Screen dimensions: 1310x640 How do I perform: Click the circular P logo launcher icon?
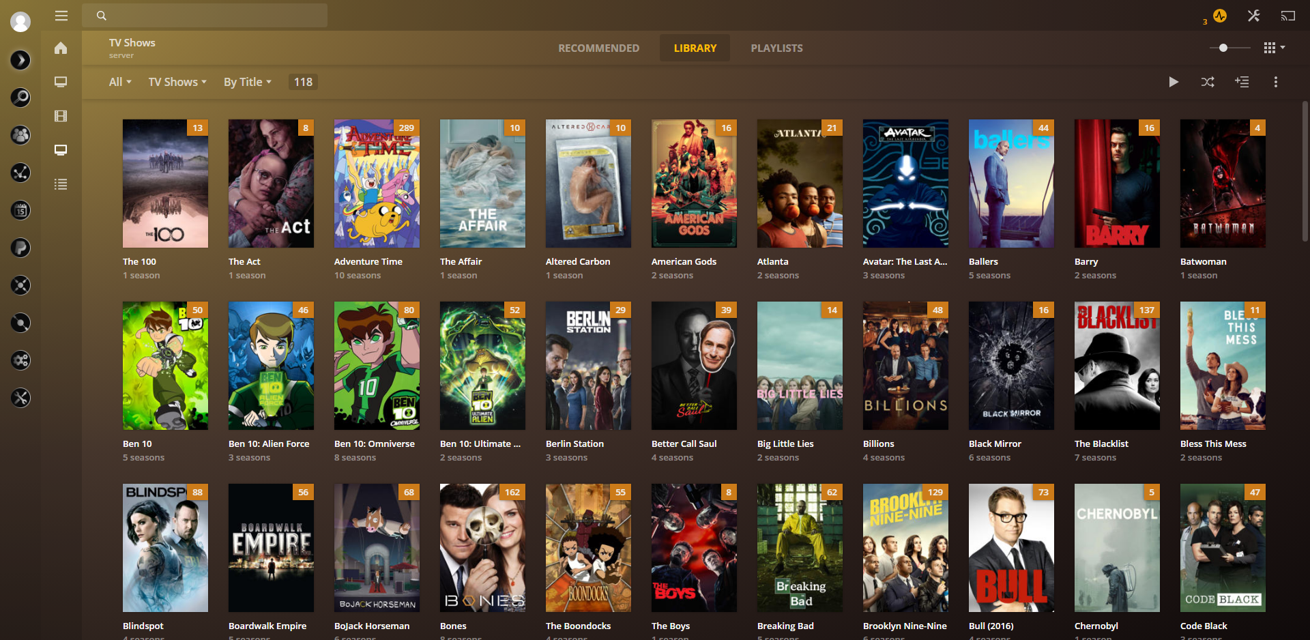(x=20, y=248)
